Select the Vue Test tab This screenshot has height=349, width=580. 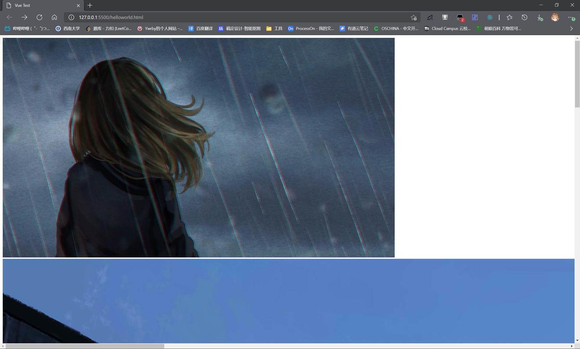(x=40, y=5)
